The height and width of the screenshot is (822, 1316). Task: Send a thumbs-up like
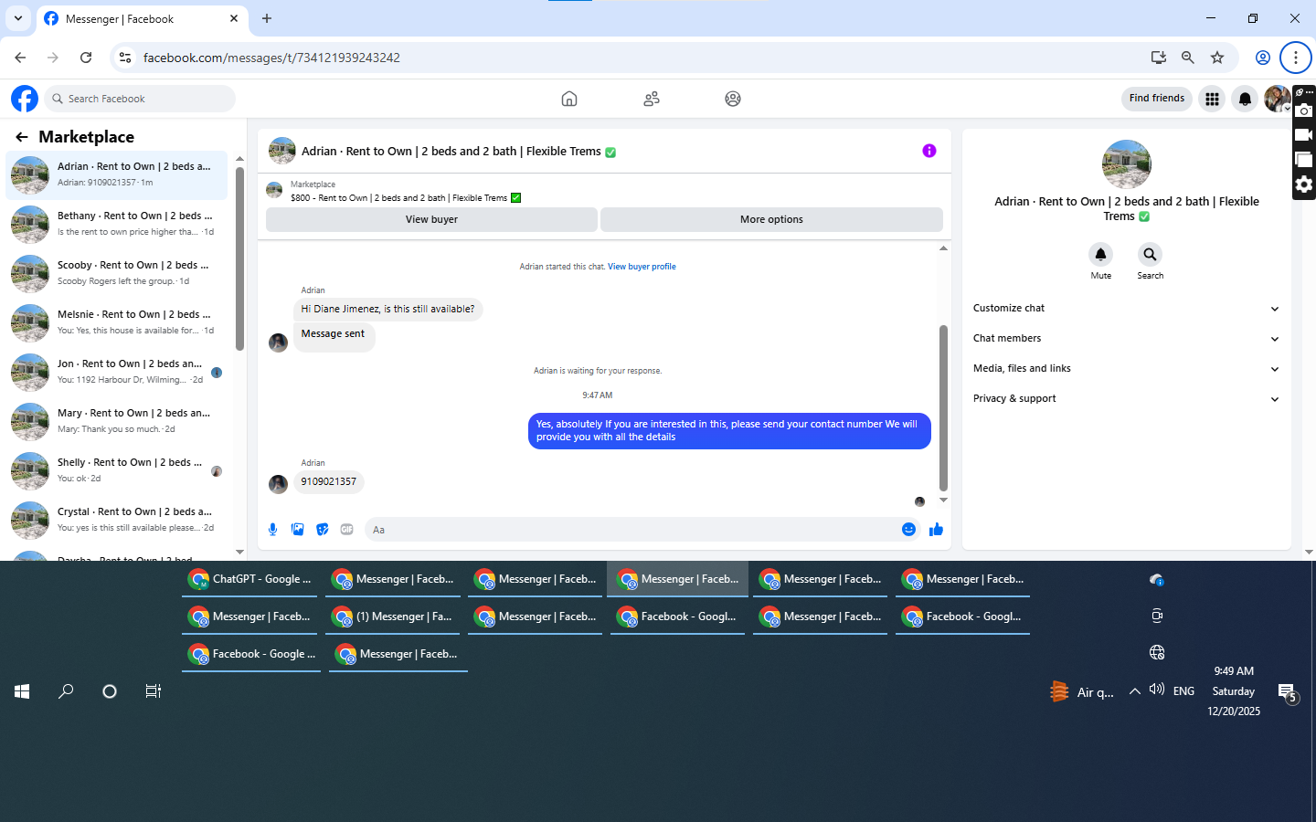click(936, 530)
